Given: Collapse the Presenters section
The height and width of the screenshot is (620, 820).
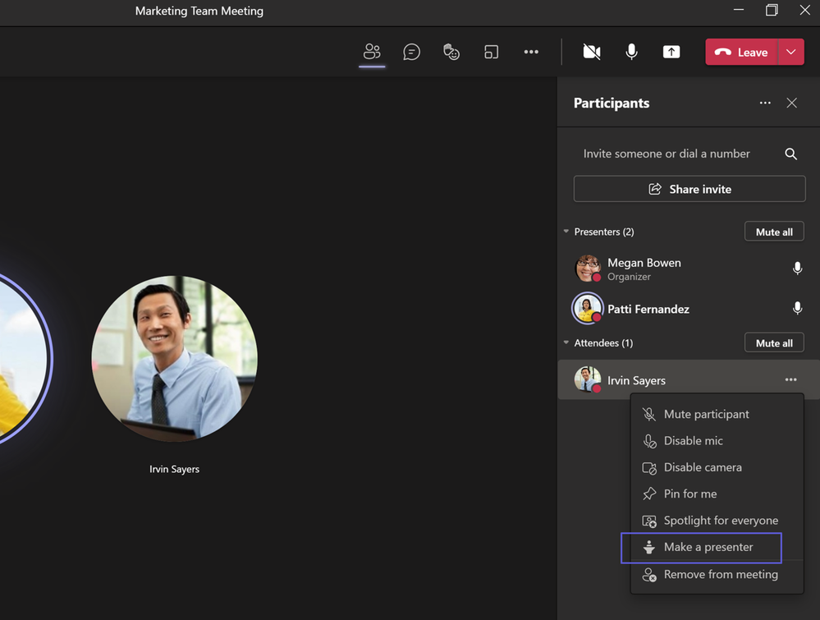Looking at the screenshot, I should tap(566, 232).
